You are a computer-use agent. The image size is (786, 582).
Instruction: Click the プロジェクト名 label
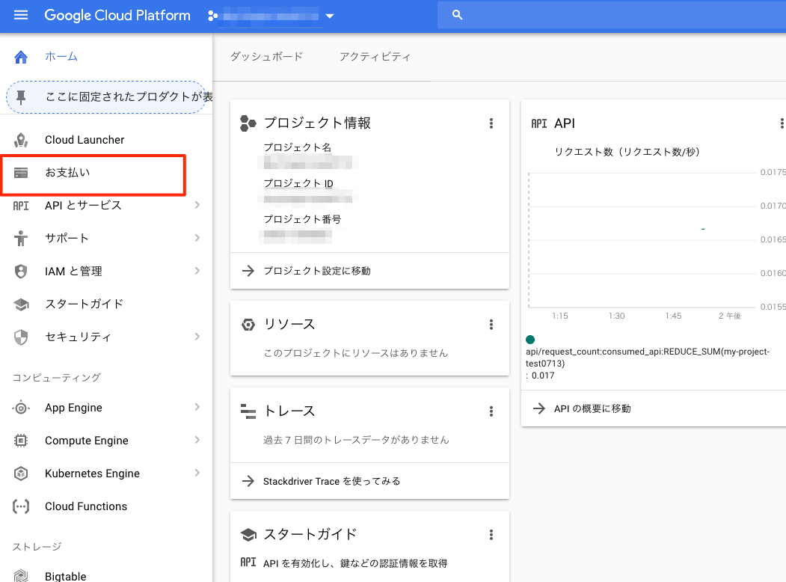pyautogui.click(x=297, y=147)
